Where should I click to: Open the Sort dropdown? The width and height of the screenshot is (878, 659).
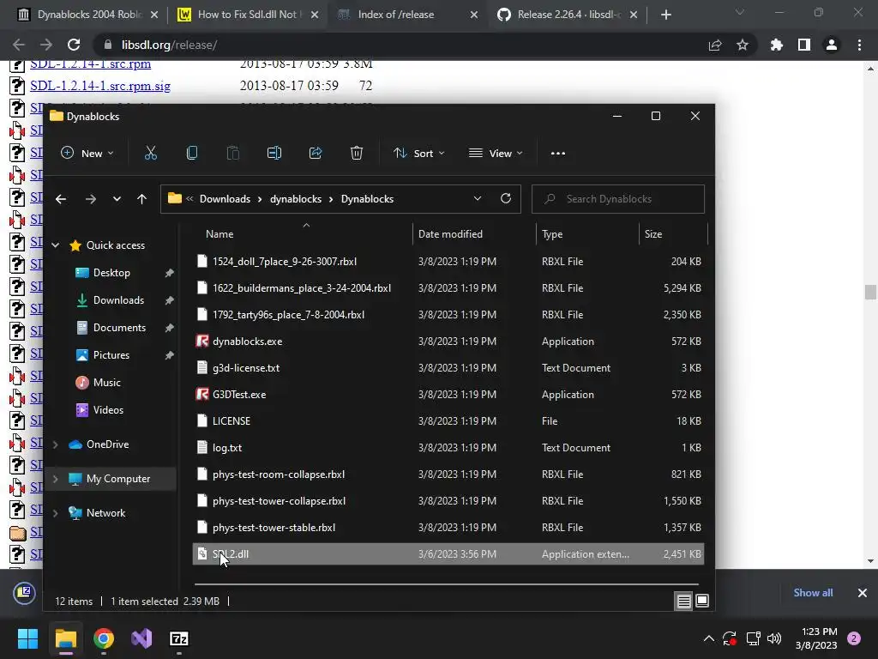[418, 153]
